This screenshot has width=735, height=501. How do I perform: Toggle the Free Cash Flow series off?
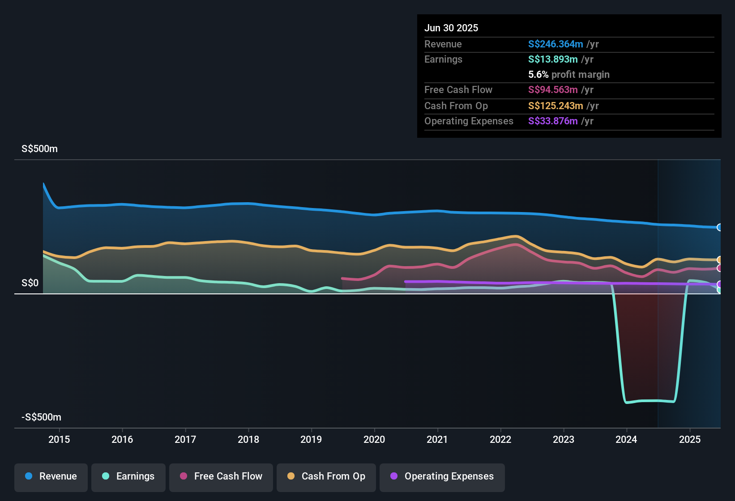pyautogui.click(x=221, y=476)
